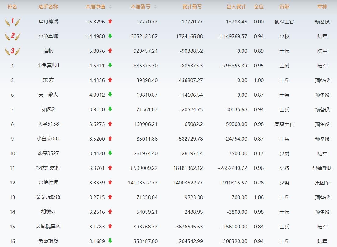Select profit value 14003522.77 in 本届盈亏
The height and width of the screenshot is (247, 337).
coord(143,183)
